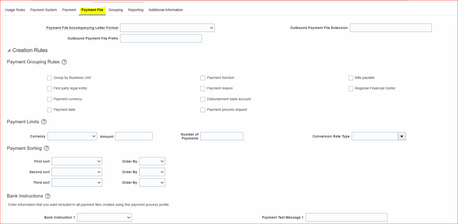
Task: Enable Regional Financial Center grouping
Action: pyautogui.click(x=351, y=88)
